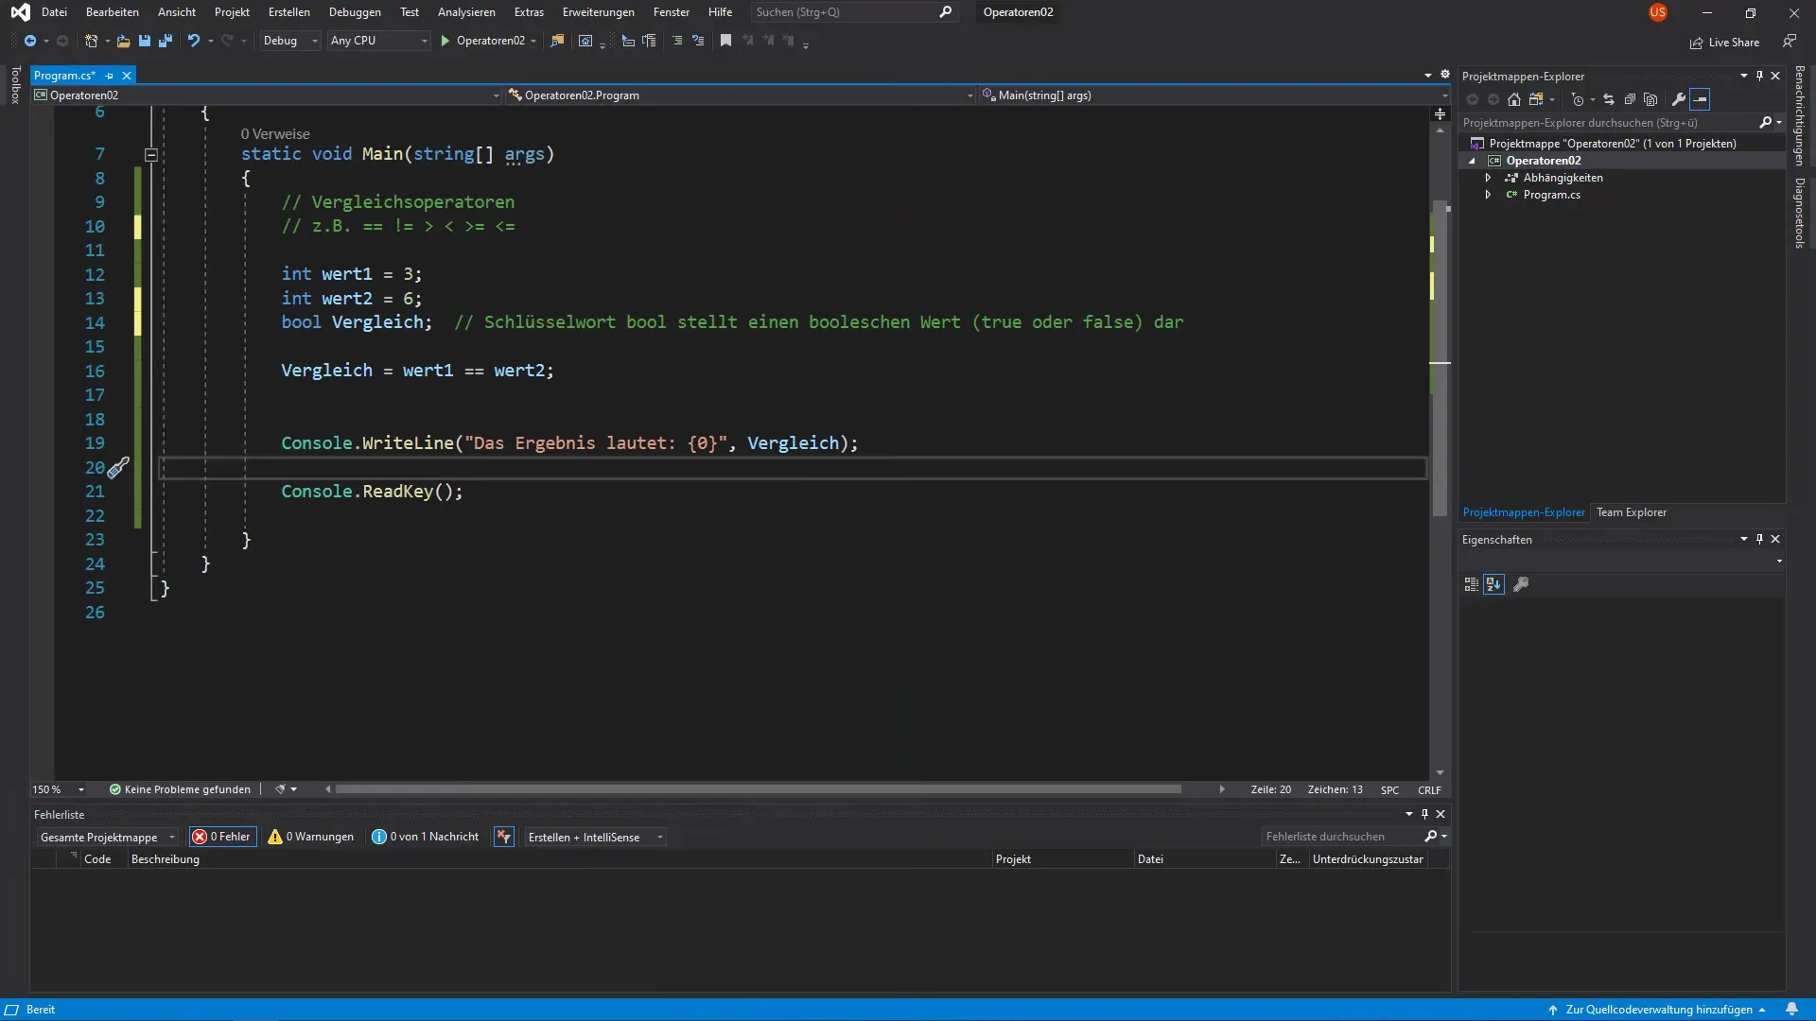Collapse the Main method code block
Screen dimensions: 1816x1021
pyautogui.click(x=151, y=154)
